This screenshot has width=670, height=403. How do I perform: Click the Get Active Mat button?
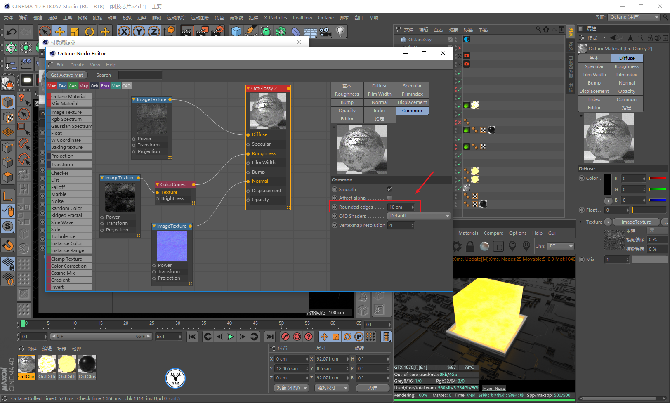[x=67, y=75]
